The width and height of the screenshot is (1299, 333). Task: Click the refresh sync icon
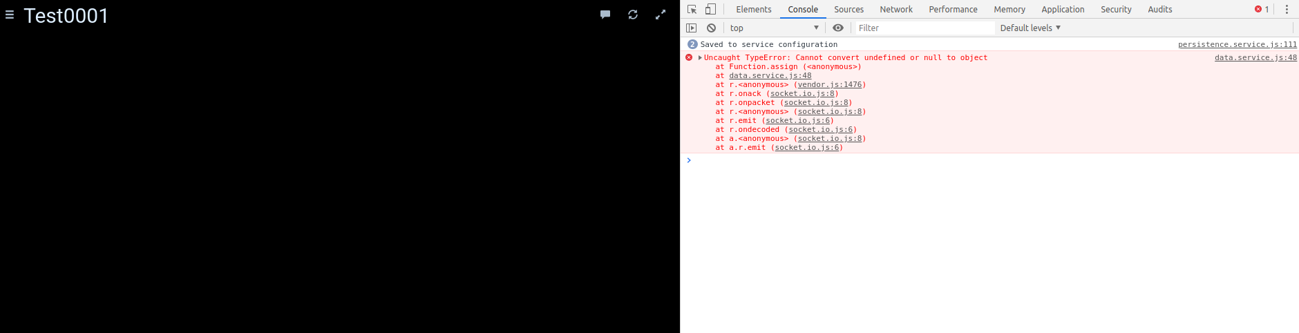pyautogui.click(x=633, y=15)
